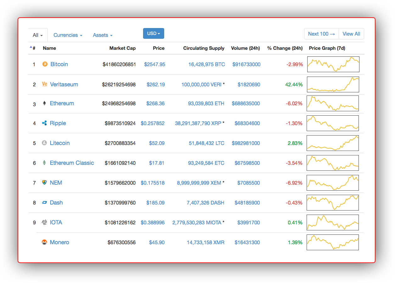
Task: Click the Ethereum diamond logo icon
Action: pos(44,103)
